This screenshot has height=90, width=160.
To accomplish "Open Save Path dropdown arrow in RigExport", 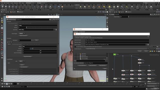I will point(54,30).
